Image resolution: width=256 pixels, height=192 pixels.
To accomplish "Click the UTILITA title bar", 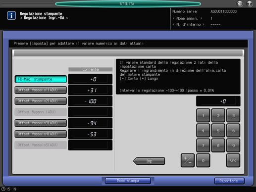I will [x=128, y=3].
